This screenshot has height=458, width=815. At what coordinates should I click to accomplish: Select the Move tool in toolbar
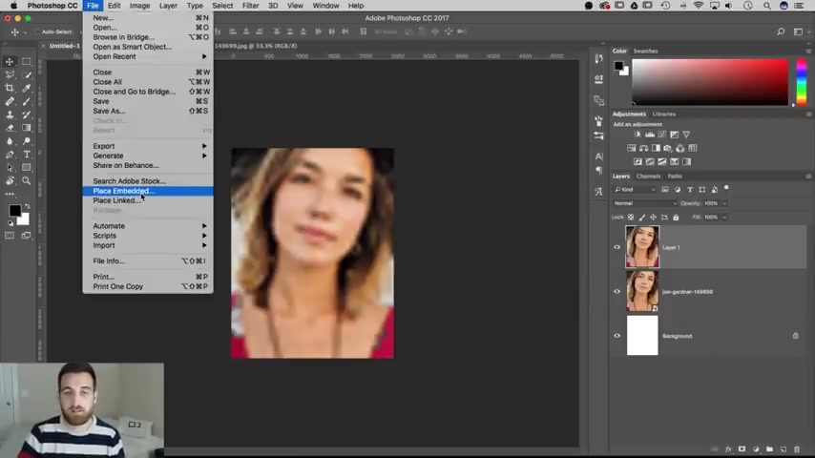[10, 61]
